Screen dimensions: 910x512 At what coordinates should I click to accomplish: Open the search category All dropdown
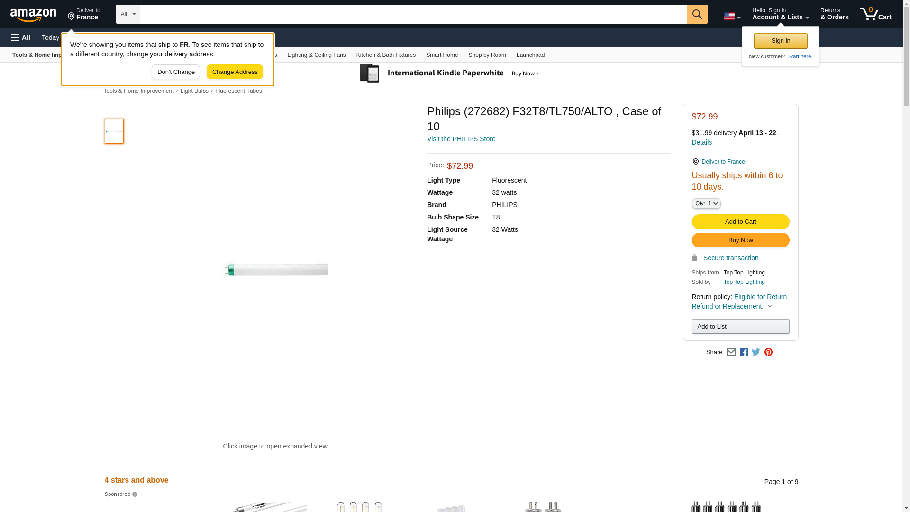127,14
